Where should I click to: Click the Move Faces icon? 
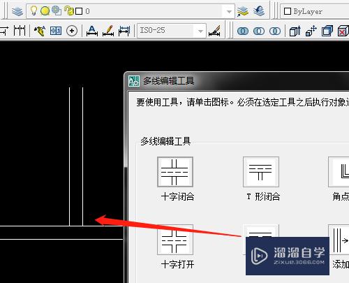(311, 31)
